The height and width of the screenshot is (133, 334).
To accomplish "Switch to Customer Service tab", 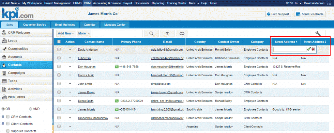I will pyautogui.click(x=35, y=25).
